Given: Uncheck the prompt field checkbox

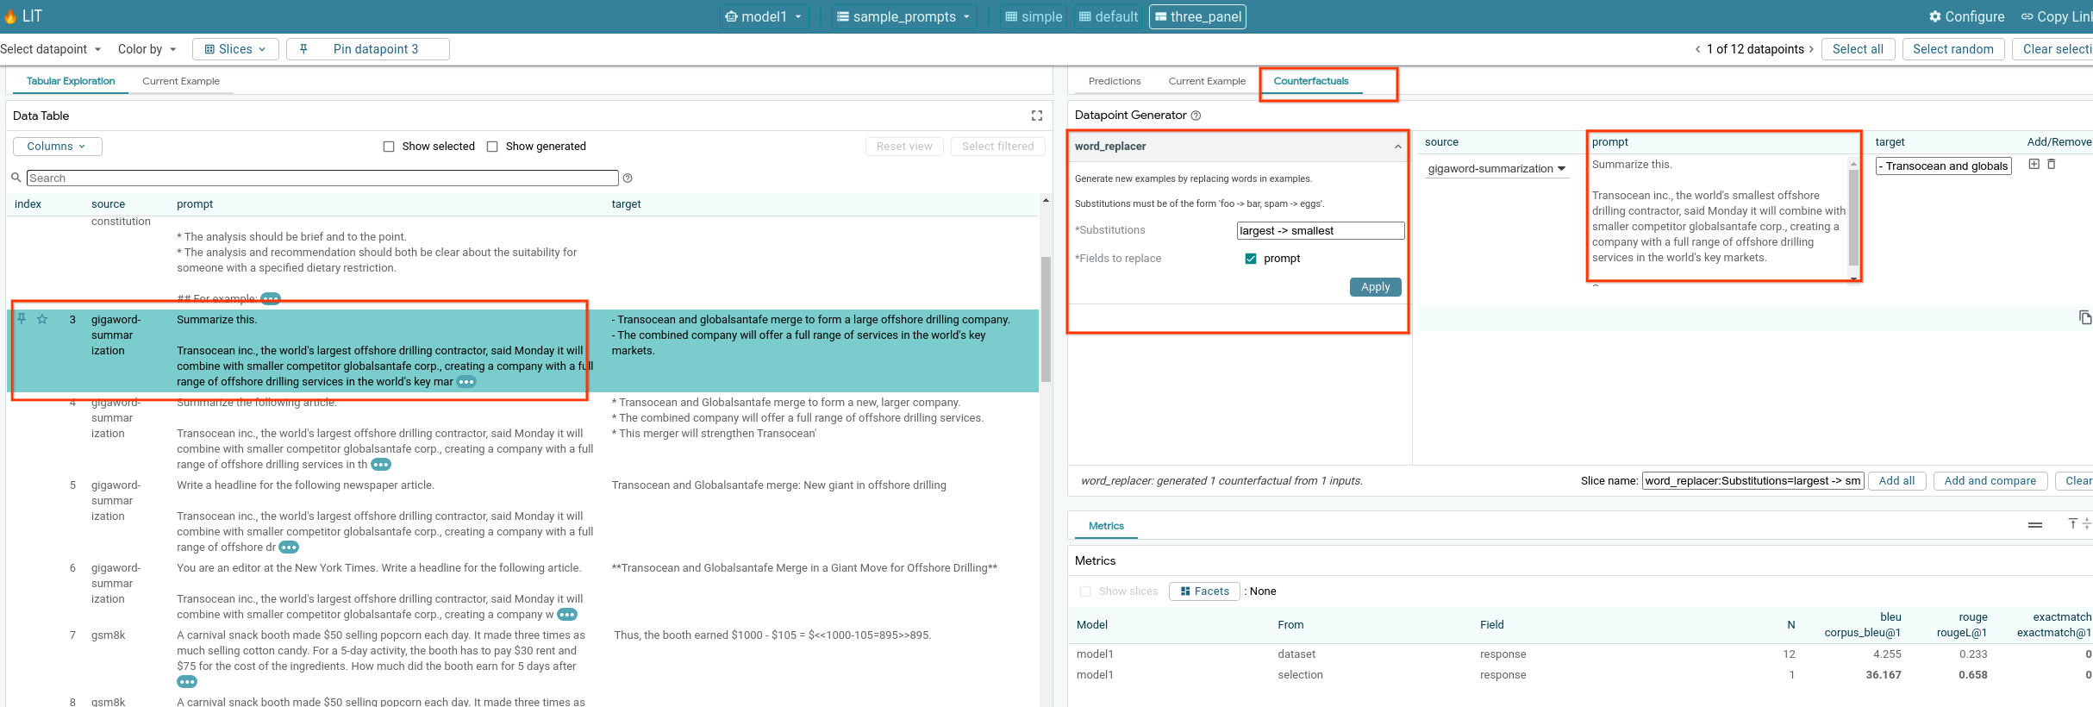Looking at the screenshot, I should coord(1251,259).
